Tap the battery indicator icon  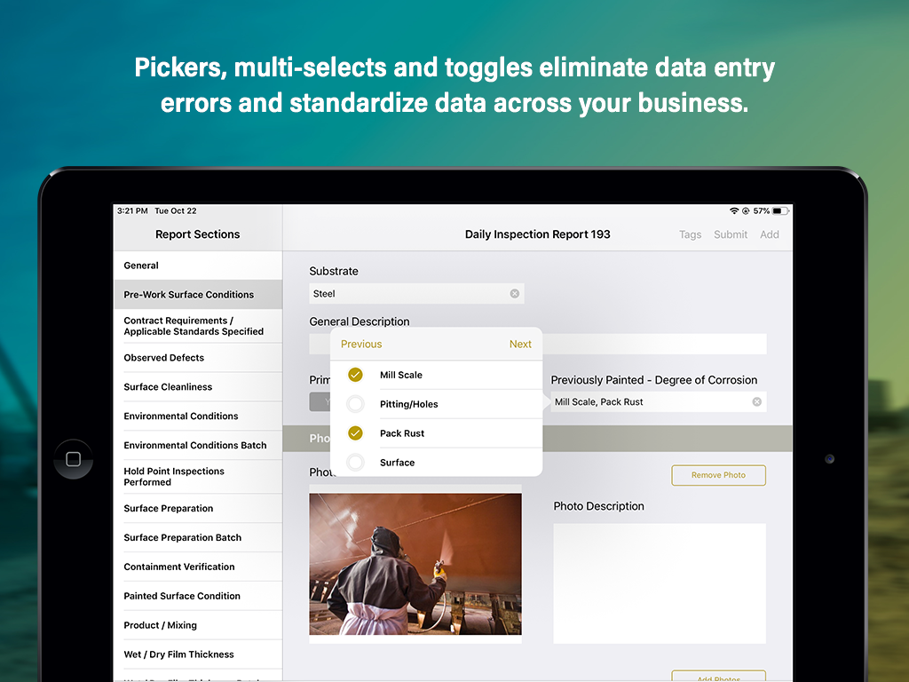pyautogui.click(x=780, y=211)
